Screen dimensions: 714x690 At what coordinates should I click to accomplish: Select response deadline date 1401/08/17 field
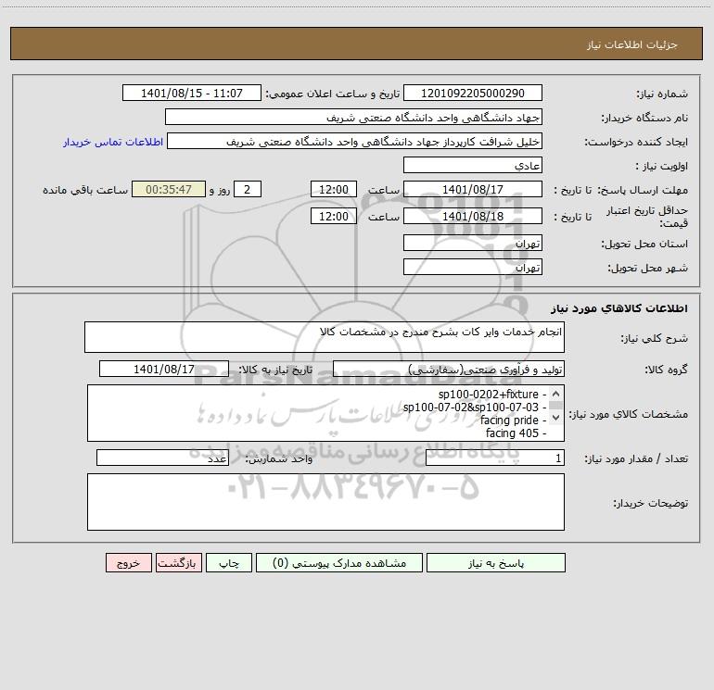(x=473, y=189)
